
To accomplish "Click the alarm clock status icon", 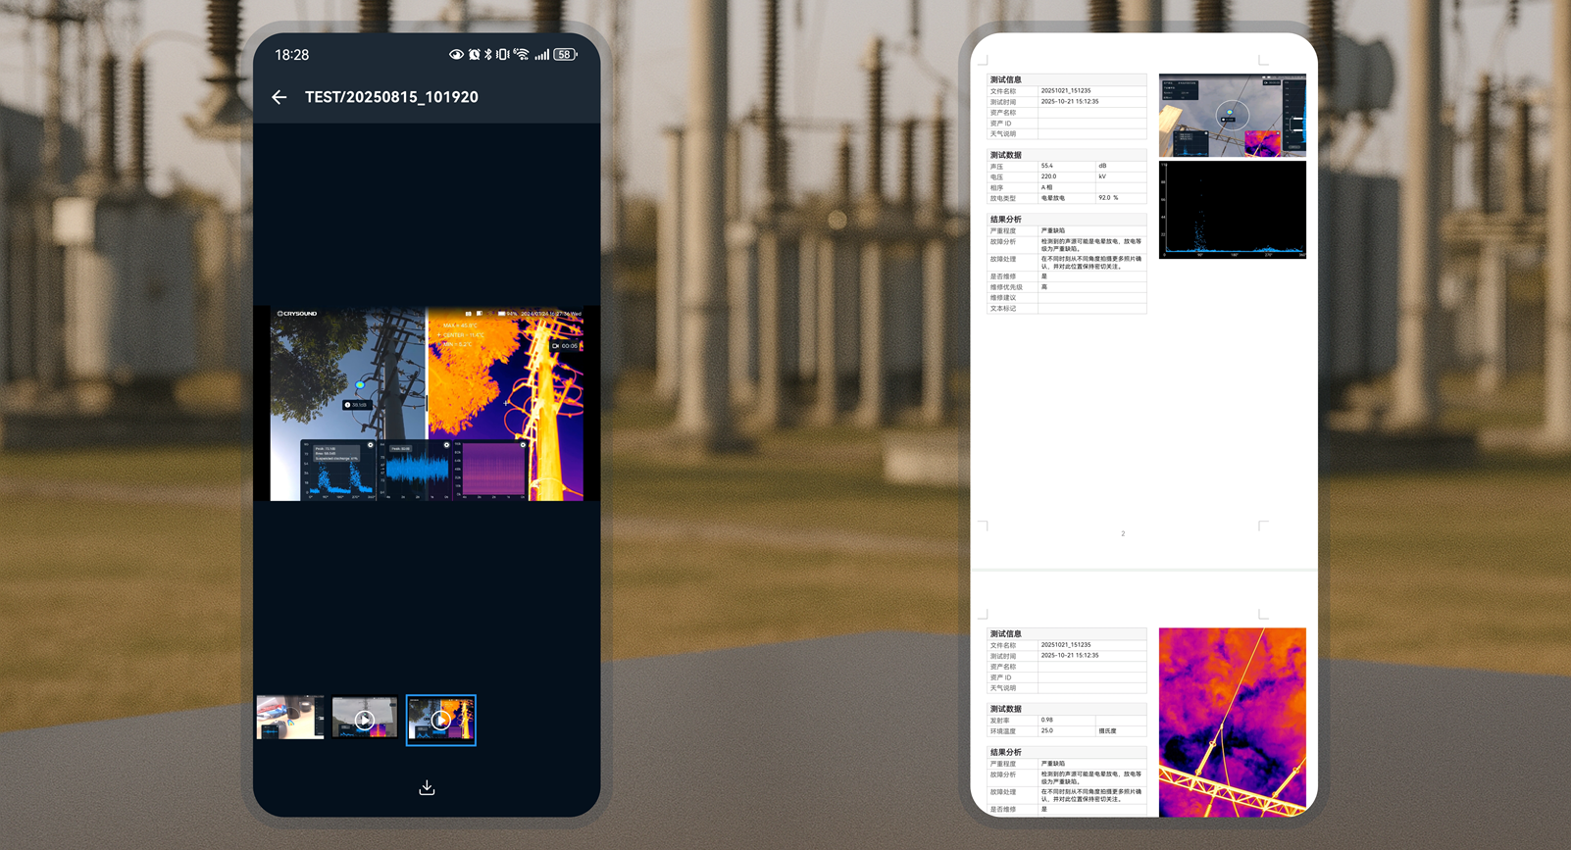I will coord(474,55).
